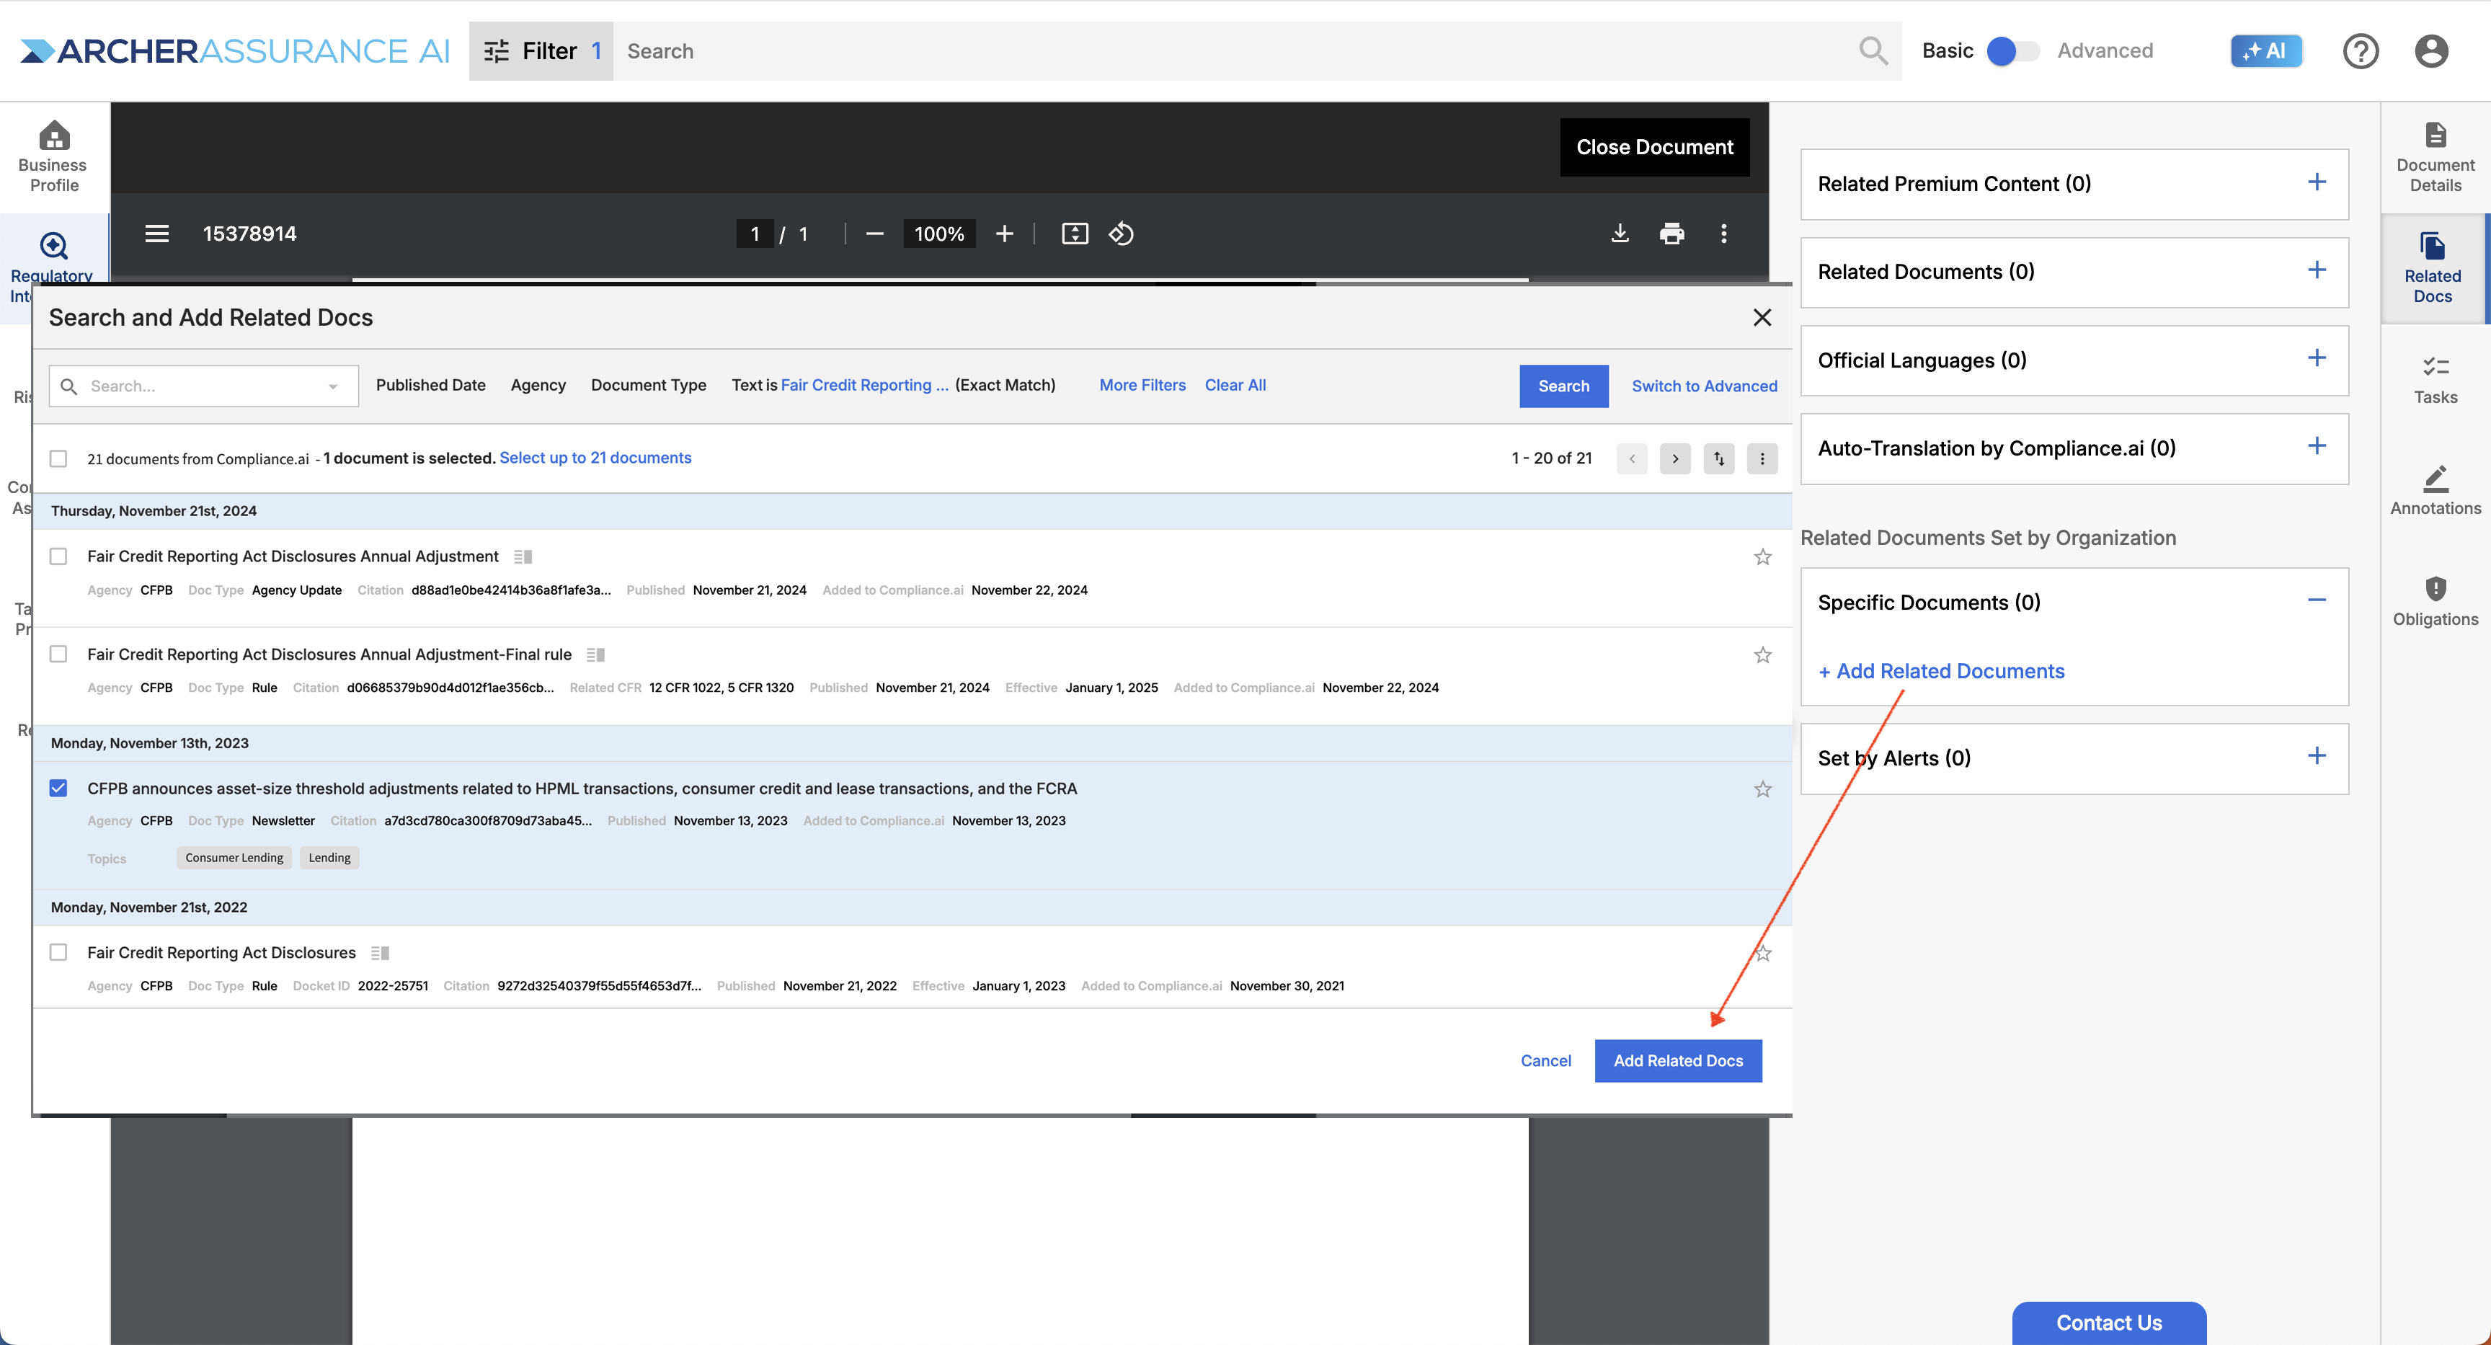This screenshot has width=2491, height=1345.
Task: Open the Agency filter
Action: (x=538, y=385)
